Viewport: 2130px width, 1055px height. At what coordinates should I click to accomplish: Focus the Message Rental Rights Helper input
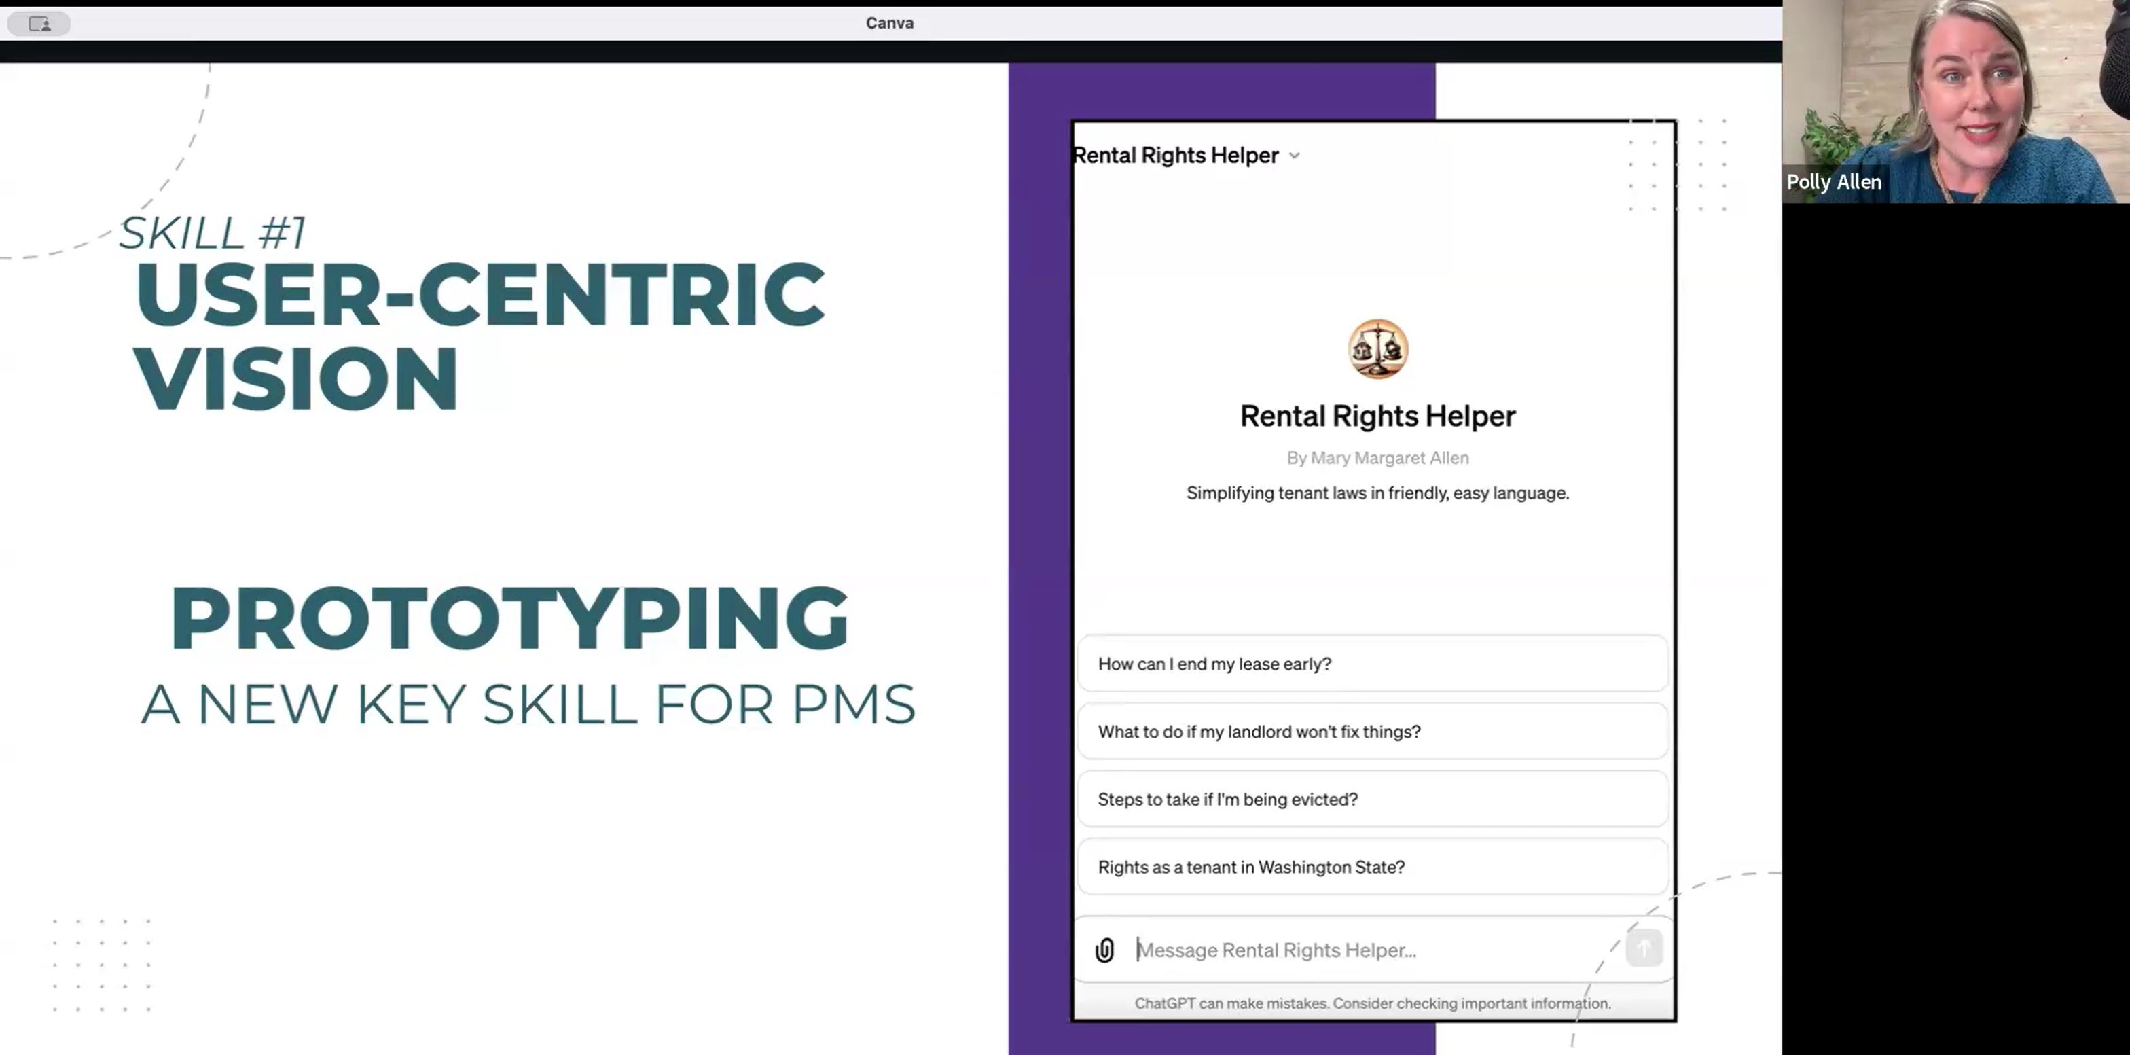1373,950
